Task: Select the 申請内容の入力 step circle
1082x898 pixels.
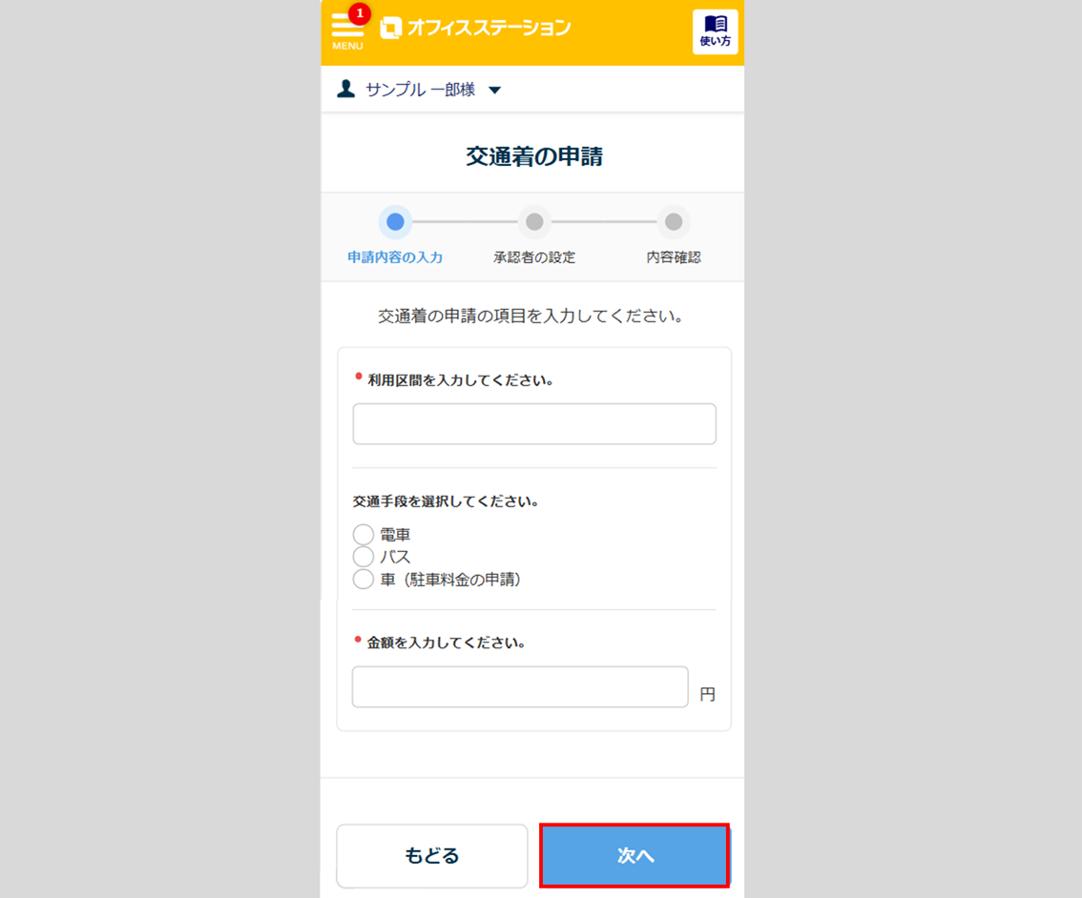Action: (395, 222)
